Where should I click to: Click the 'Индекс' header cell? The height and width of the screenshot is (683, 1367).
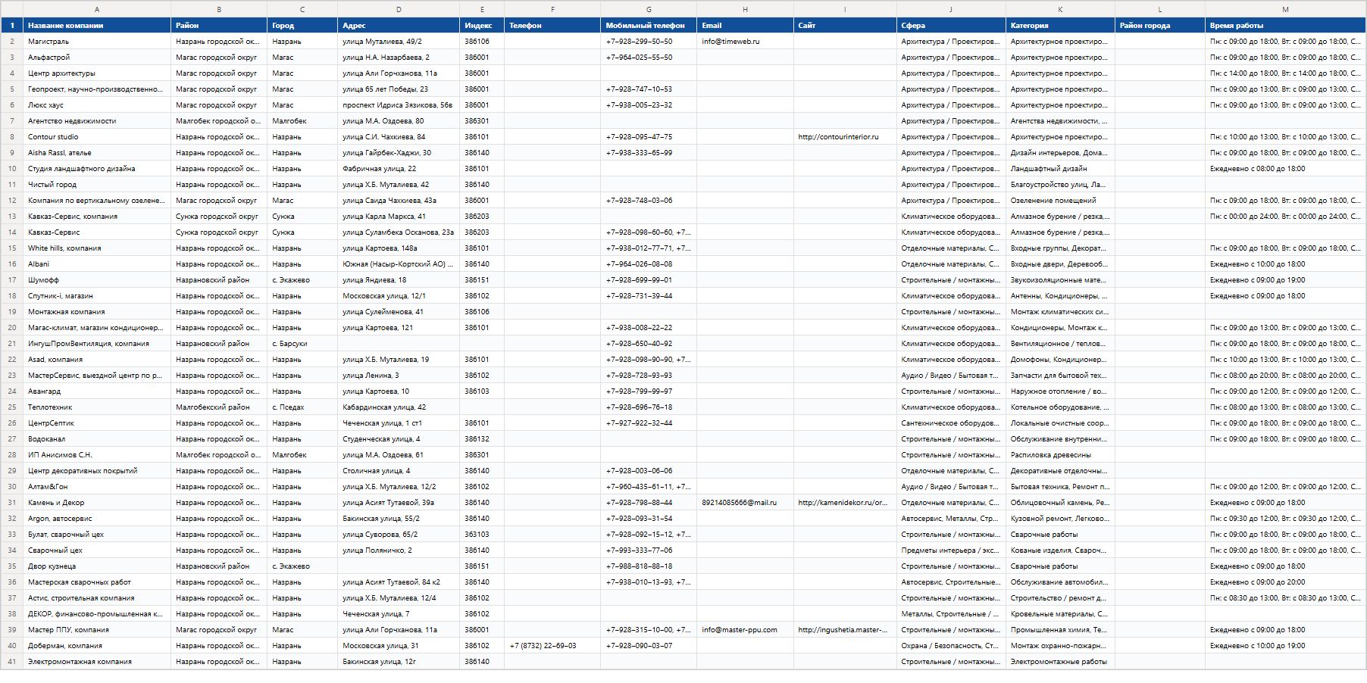(x=482, y=25)
